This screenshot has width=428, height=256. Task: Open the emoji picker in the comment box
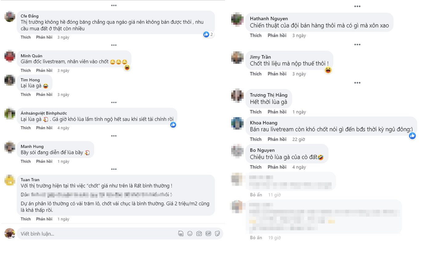[x=190, y=233]
